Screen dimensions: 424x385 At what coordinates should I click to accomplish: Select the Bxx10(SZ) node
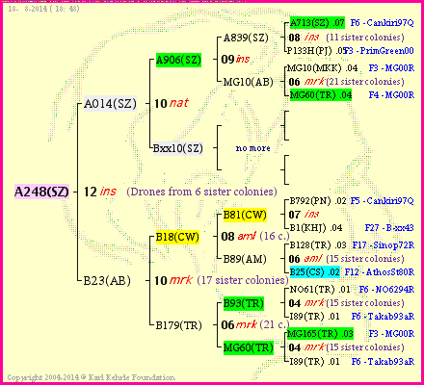tap(178, 148)
